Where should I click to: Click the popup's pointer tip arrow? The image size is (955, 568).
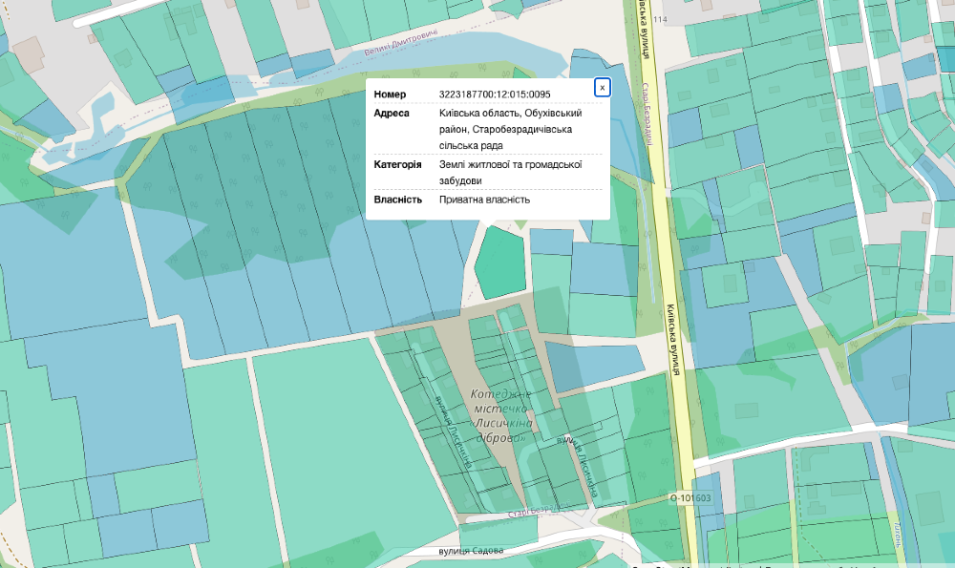[488, 225]
